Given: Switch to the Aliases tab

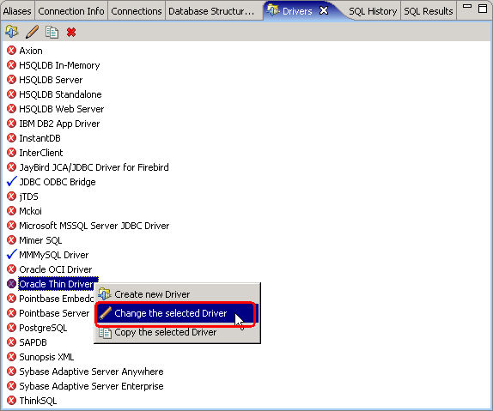Looking at the screenshot, I should 17,11.
